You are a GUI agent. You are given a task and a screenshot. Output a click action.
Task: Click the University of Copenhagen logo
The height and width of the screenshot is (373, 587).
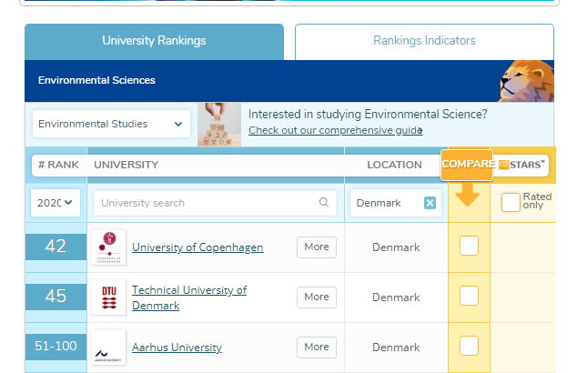click(109, 247)
